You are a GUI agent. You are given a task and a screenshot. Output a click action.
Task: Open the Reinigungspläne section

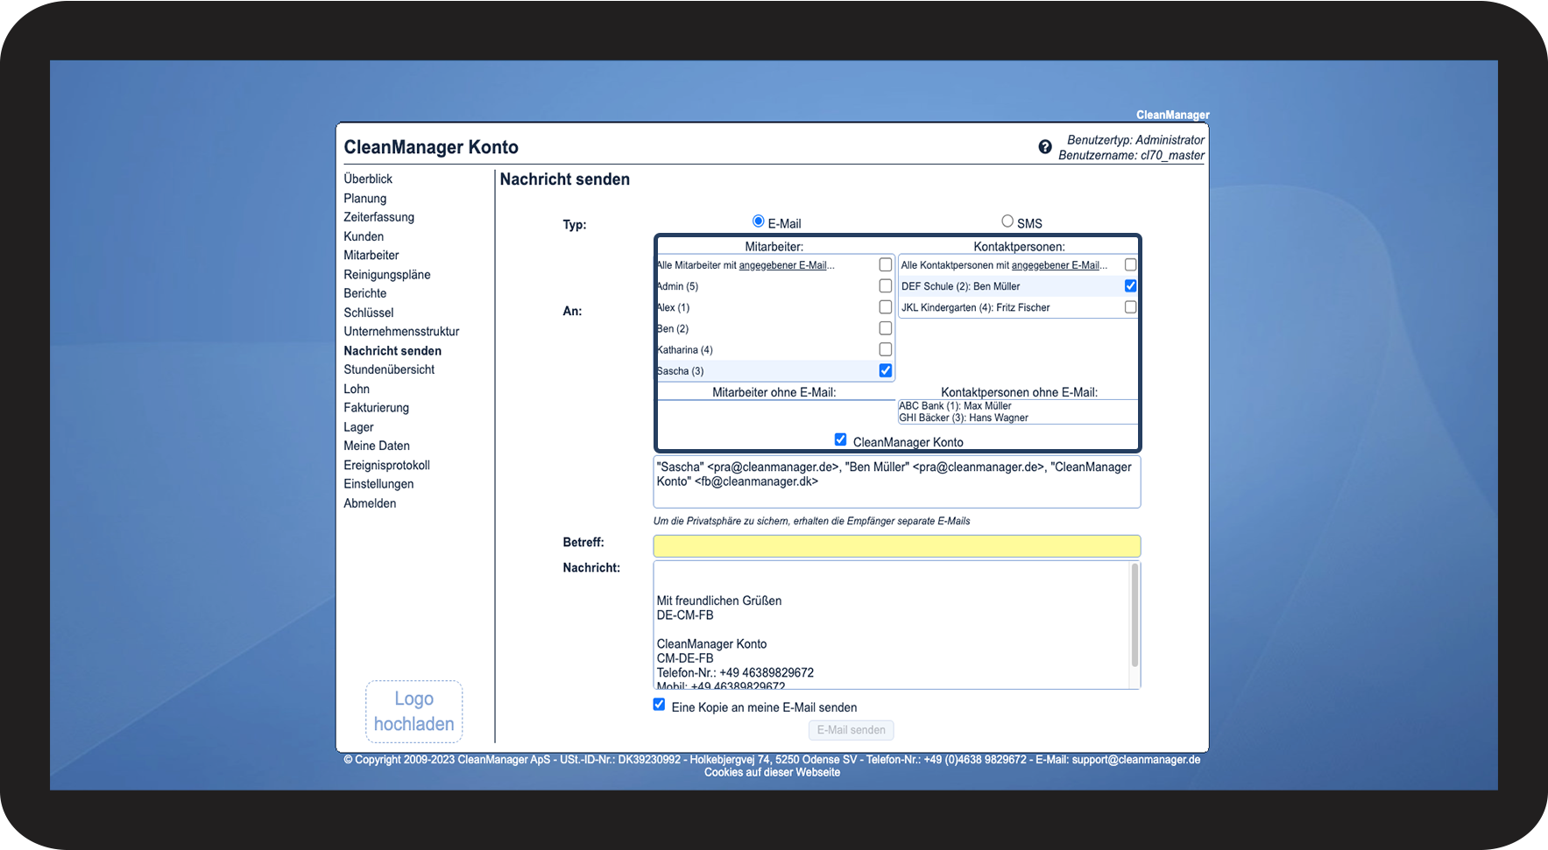click(386, 275)
